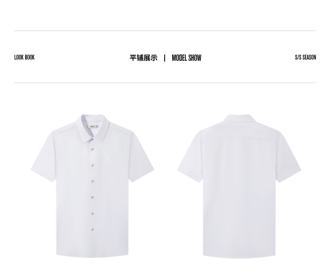
Task: Click the LOOK BOOK label
Action: tap(24, 57)
